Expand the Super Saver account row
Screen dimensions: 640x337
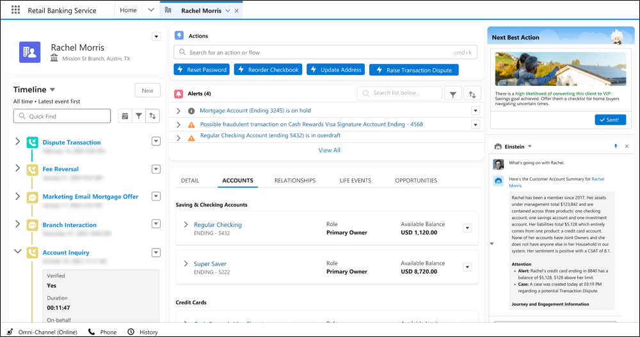click(x=186, y=263)
